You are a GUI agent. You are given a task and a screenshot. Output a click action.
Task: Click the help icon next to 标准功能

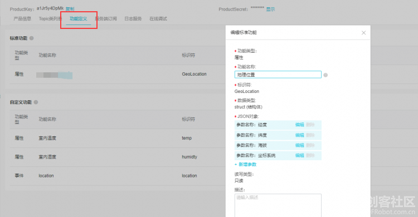click(x=31, y=38)
